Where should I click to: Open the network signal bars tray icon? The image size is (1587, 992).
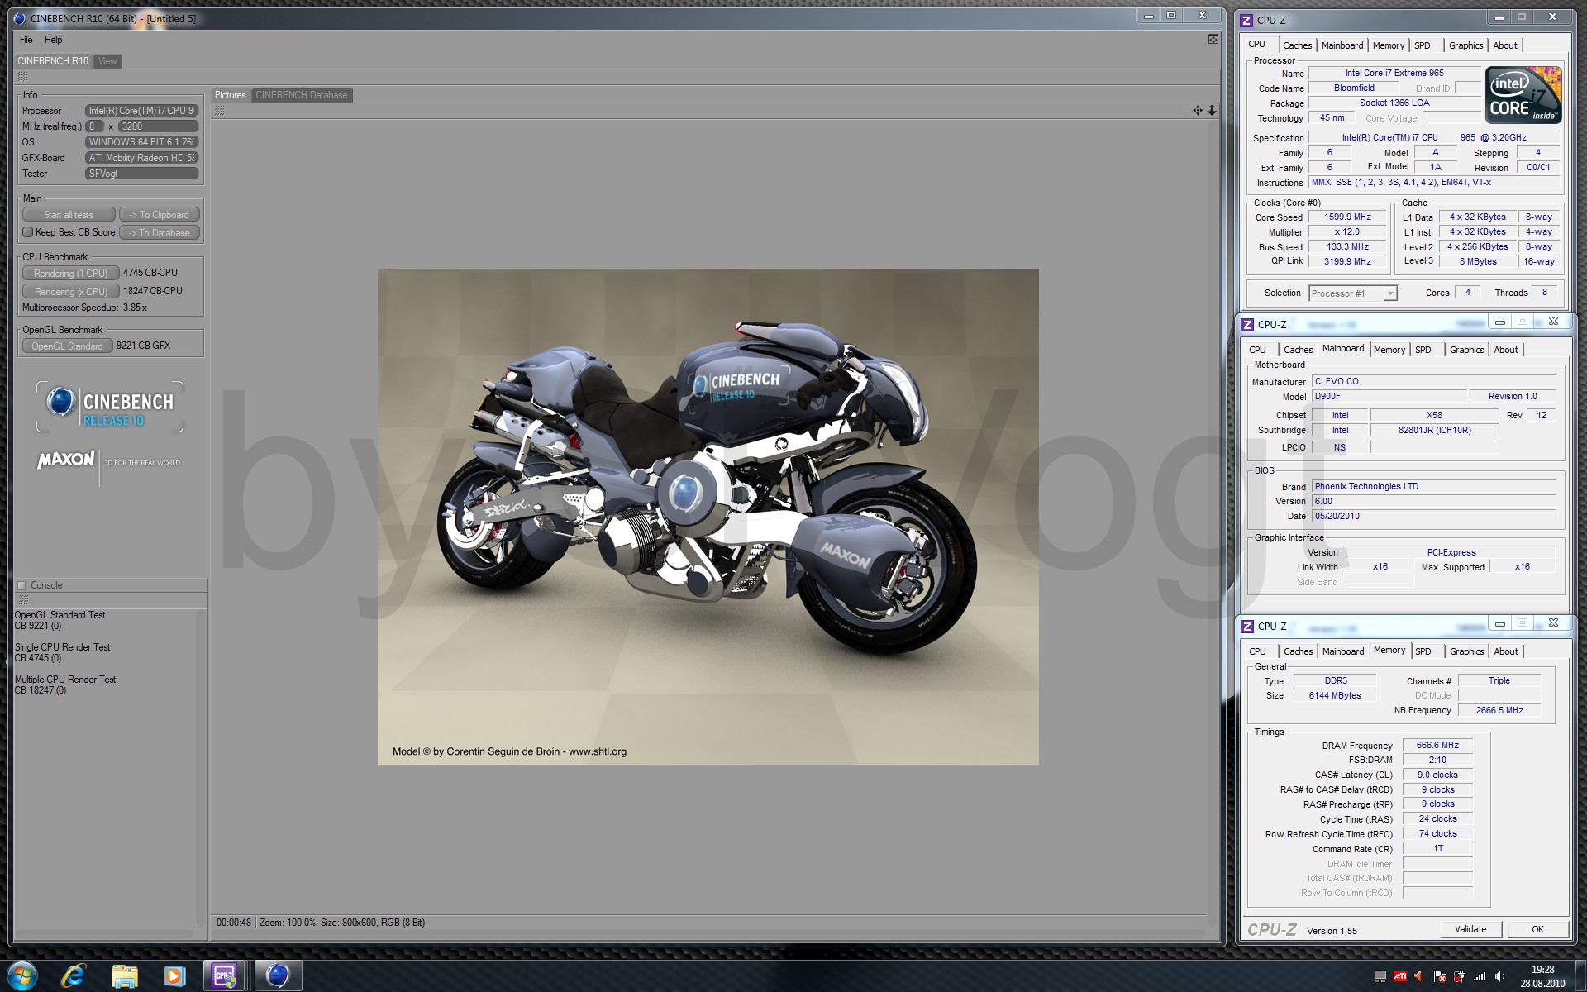(x=1480, y=976)
